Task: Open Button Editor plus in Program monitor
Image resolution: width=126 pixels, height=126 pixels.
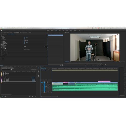Action: (124, 65)
